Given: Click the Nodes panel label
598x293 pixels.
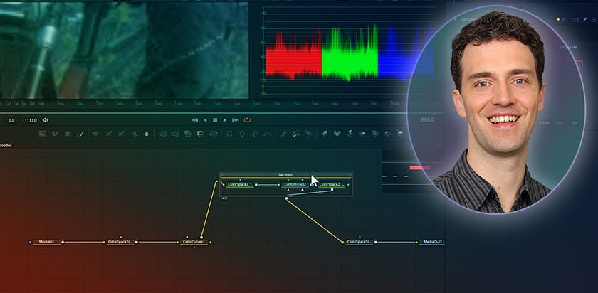Looking at the screenshot, I should (x=6, y=146).
